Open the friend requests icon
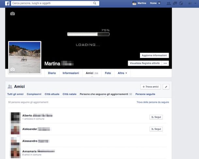Image resolution: width=199 pixels, height=159 pixels. coord(169,4)
